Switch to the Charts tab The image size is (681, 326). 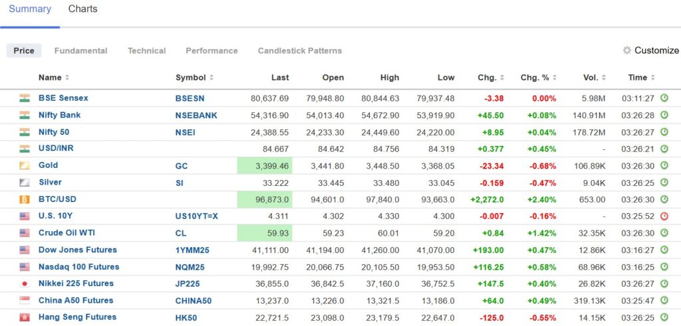coord(82,9)
